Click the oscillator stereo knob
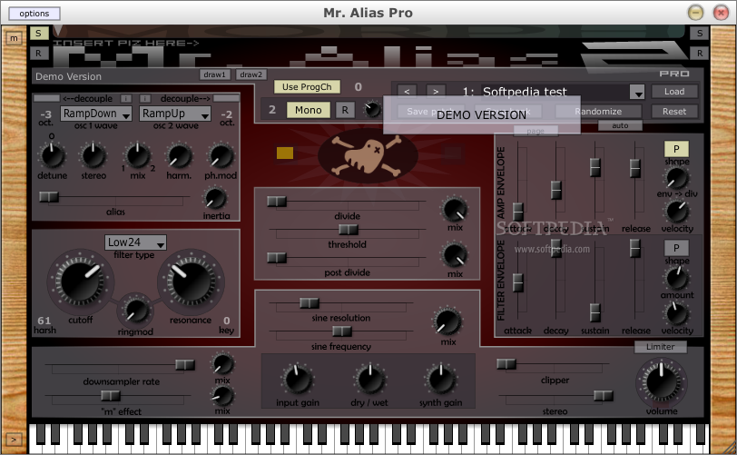The width and height of the screenshot is (737, 455). click(x=93, y=155)
